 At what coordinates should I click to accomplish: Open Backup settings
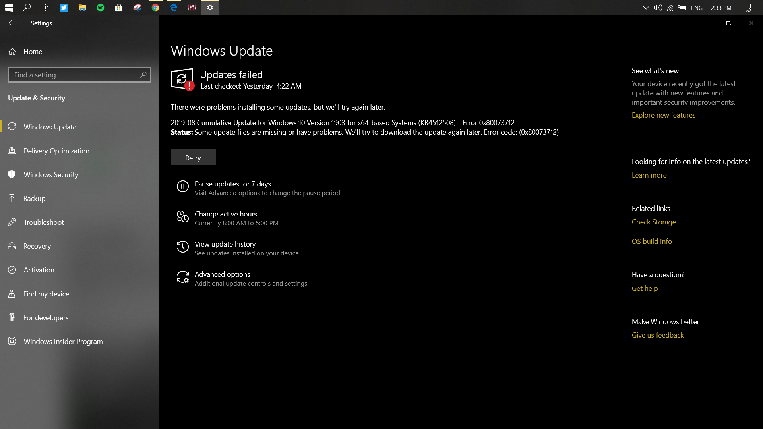point(35,198)
